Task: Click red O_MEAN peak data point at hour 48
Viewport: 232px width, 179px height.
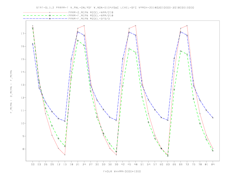Action: (x=136, y=26)
